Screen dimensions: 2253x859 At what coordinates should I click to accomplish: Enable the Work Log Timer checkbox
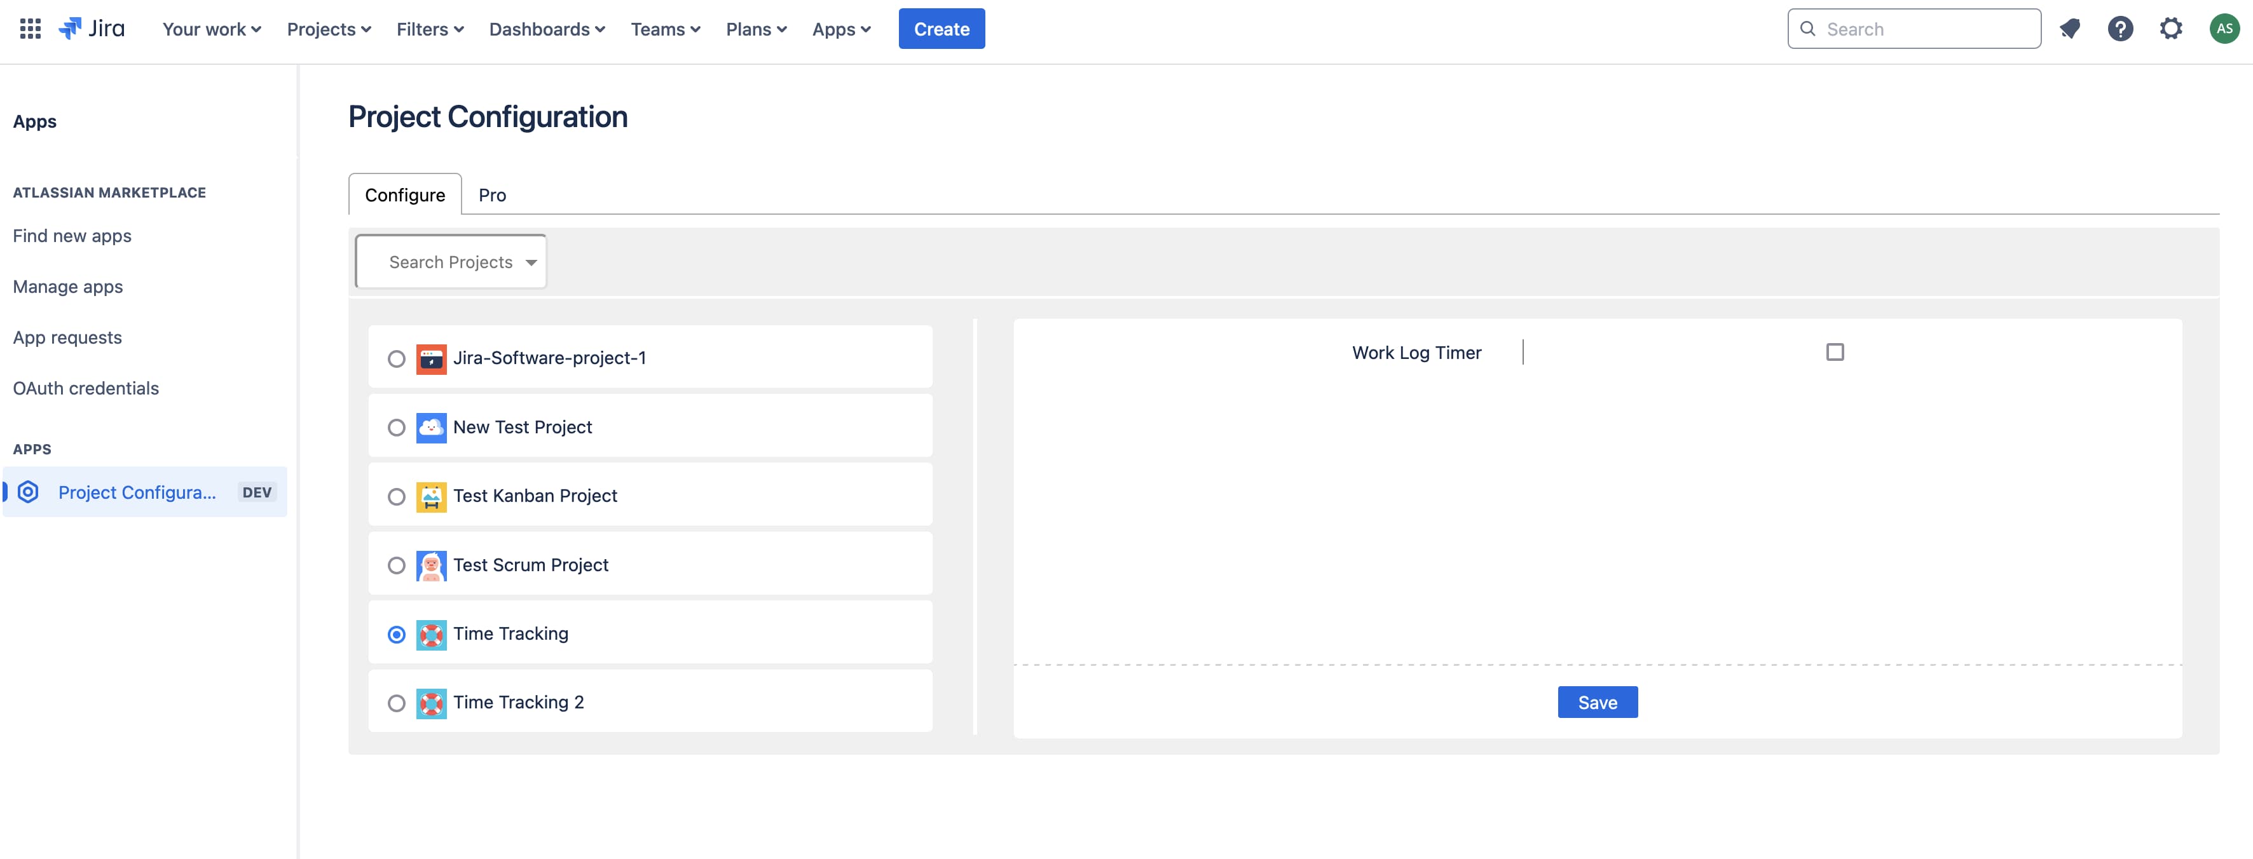pos(1835,352)
